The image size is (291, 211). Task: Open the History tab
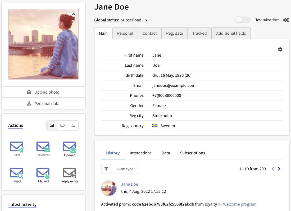(x=113, y=153)
